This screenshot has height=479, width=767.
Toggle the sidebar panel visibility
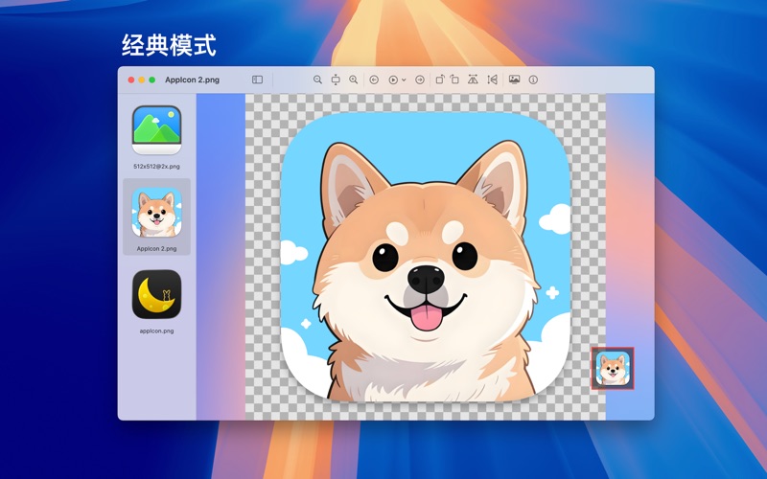click(257, 80)
